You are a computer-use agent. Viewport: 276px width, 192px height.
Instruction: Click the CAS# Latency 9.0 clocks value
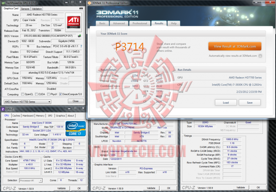pyautogui.click(x=232, y=147)
